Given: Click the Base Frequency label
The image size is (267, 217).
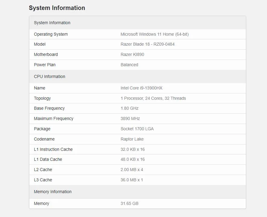Looking at the screenshot, I should [49, 108].
